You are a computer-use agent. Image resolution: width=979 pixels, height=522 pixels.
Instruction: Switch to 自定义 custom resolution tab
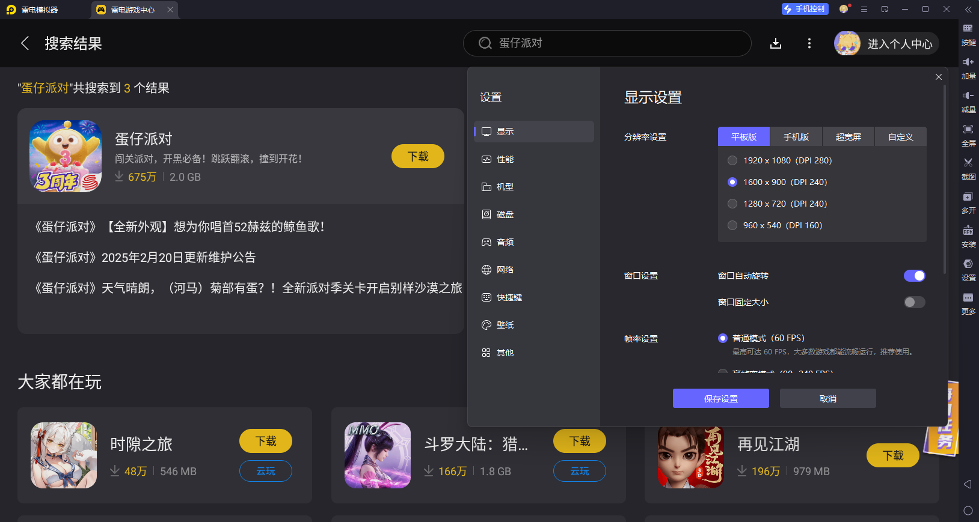901,137
